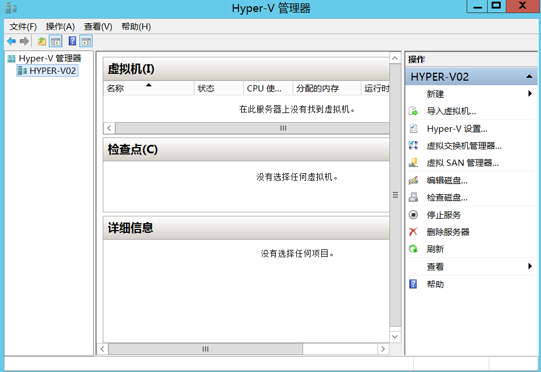541x372 pixels.
Task: Click the 检查点(C) section header
Action: (x=246, y=150)
